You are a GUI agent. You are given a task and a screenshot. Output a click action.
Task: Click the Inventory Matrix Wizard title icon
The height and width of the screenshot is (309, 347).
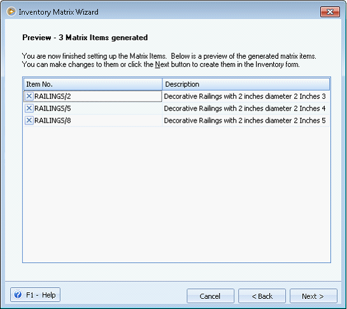click(11, 11)
